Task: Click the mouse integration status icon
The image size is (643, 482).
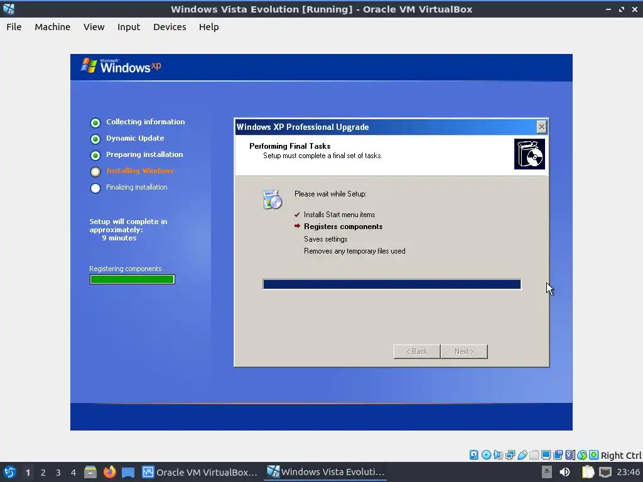Action: (582, 454)
